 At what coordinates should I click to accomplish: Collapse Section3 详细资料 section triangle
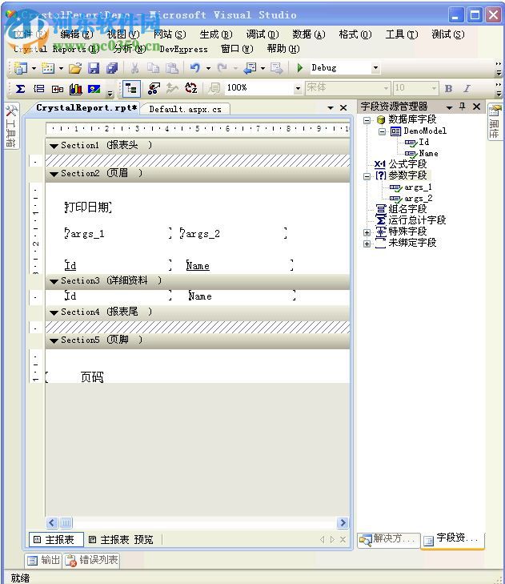54,281
